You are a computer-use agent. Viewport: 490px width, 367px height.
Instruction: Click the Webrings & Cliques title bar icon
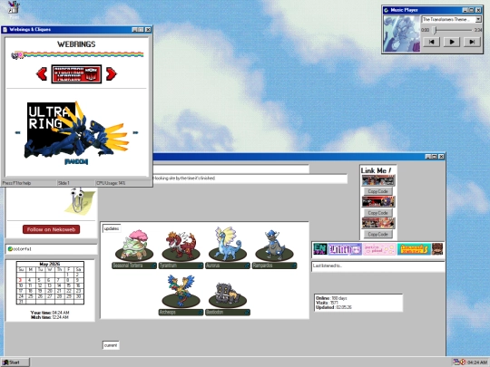click(x=5, y=30)
